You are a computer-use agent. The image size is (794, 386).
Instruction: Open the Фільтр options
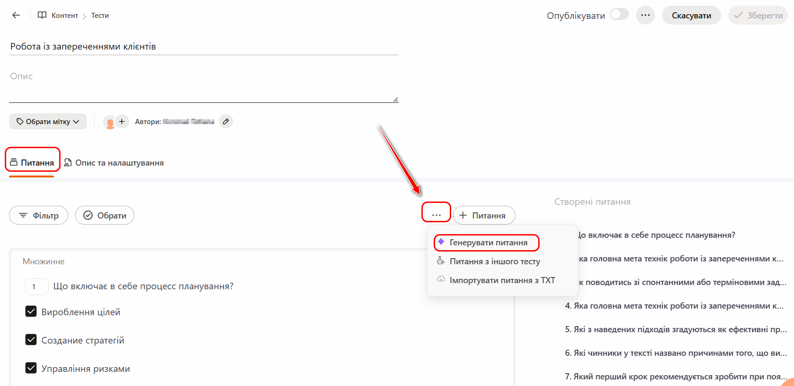tap(39, 215)
